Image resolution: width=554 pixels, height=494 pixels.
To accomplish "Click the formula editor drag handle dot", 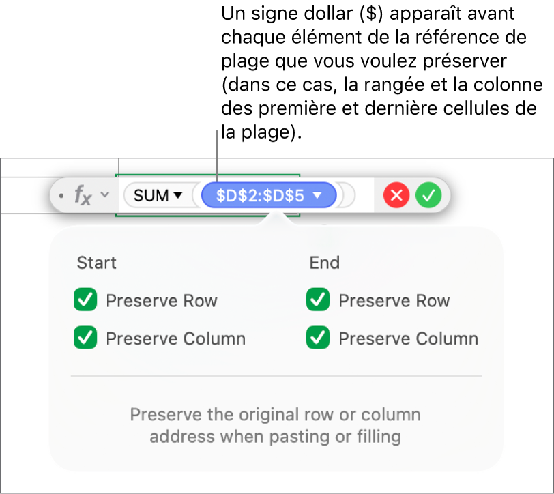I will click(61, 197).
